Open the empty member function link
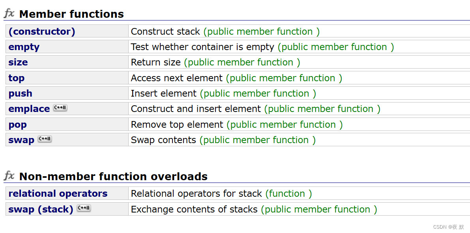 [24, 47]
